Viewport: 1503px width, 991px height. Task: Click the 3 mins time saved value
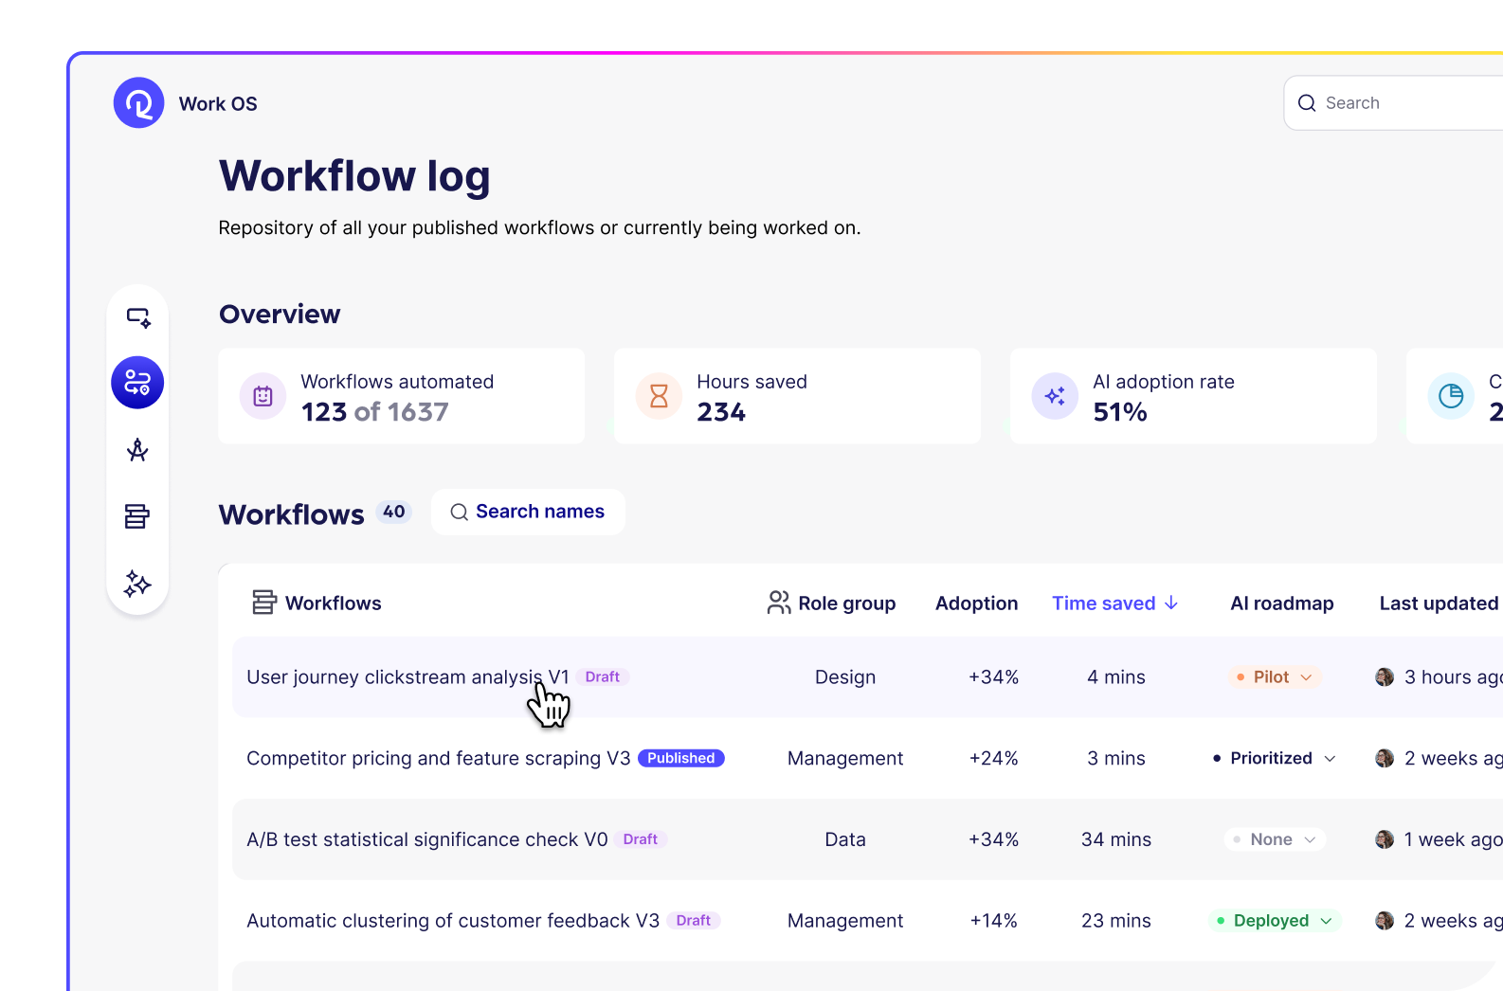click(x=1116, y=758)
